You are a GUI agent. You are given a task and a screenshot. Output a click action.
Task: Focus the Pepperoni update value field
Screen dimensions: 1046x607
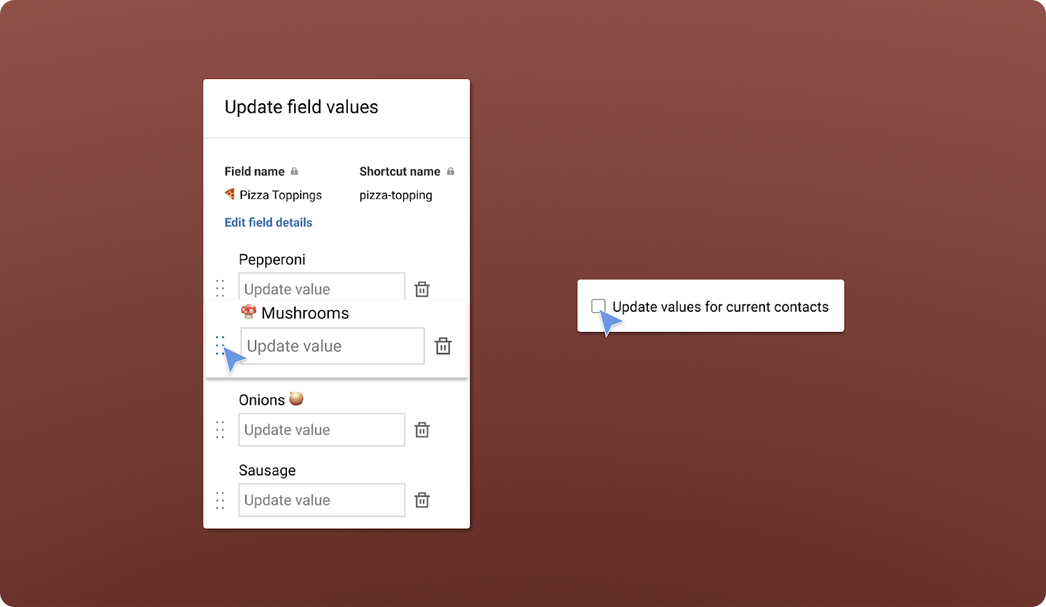(x=321, y=287)
